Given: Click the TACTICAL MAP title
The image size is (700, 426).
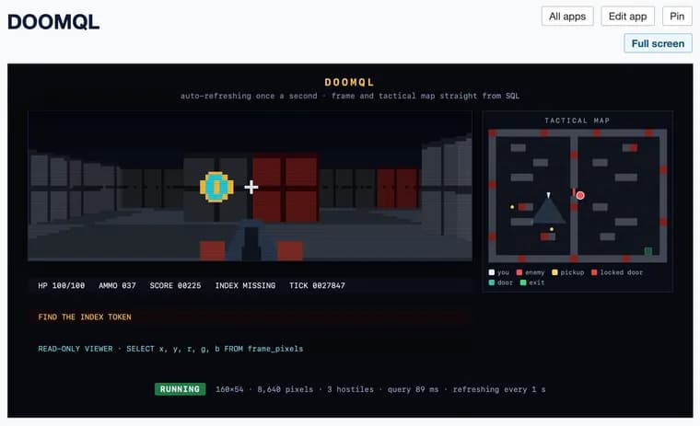Looking at the screenshot, I should (x=577, y=121).
